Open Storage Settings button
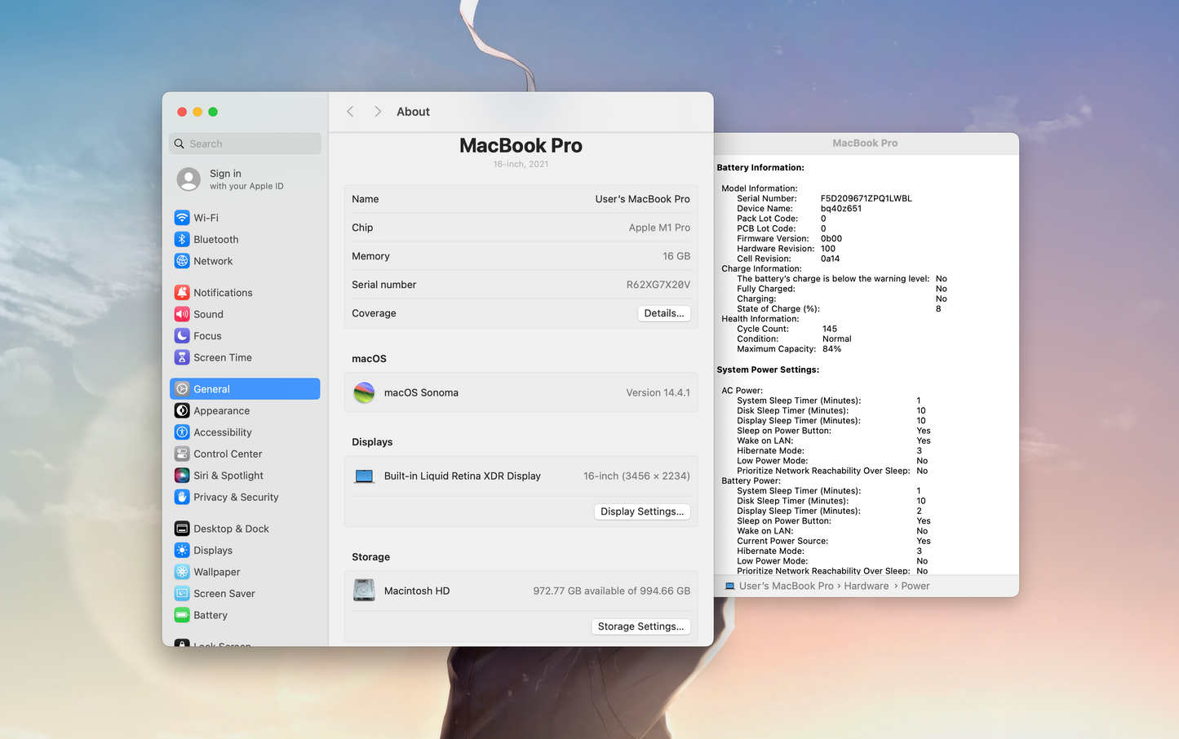 (x=640, y=626)
